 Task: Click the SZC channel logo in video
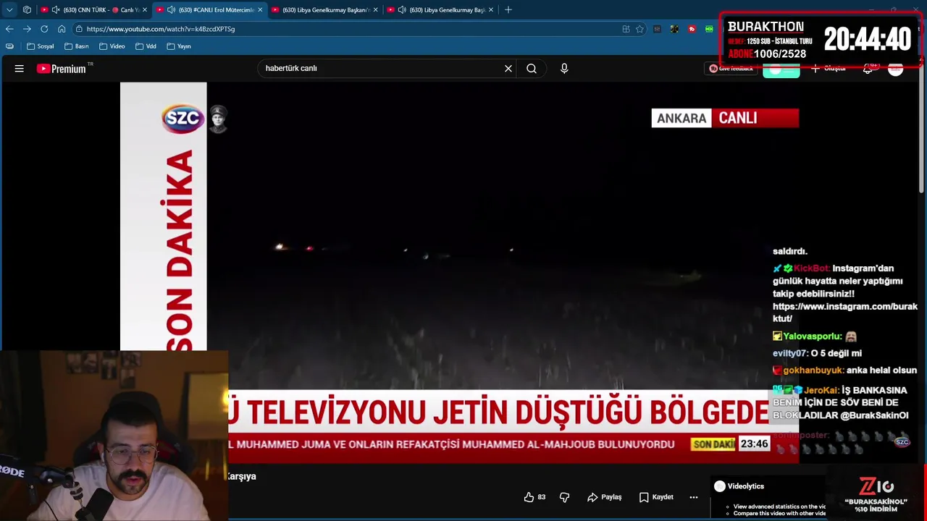[183, 119]
